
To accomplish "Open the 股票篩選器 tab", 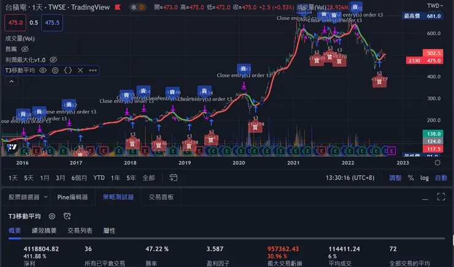I will coord(24,197).
